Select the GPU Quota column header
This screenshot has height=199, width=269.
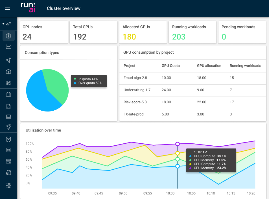pyautogui.click(x=170, y=66)
